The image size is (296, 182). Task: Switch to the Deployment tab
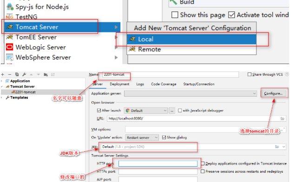[119, 84]
